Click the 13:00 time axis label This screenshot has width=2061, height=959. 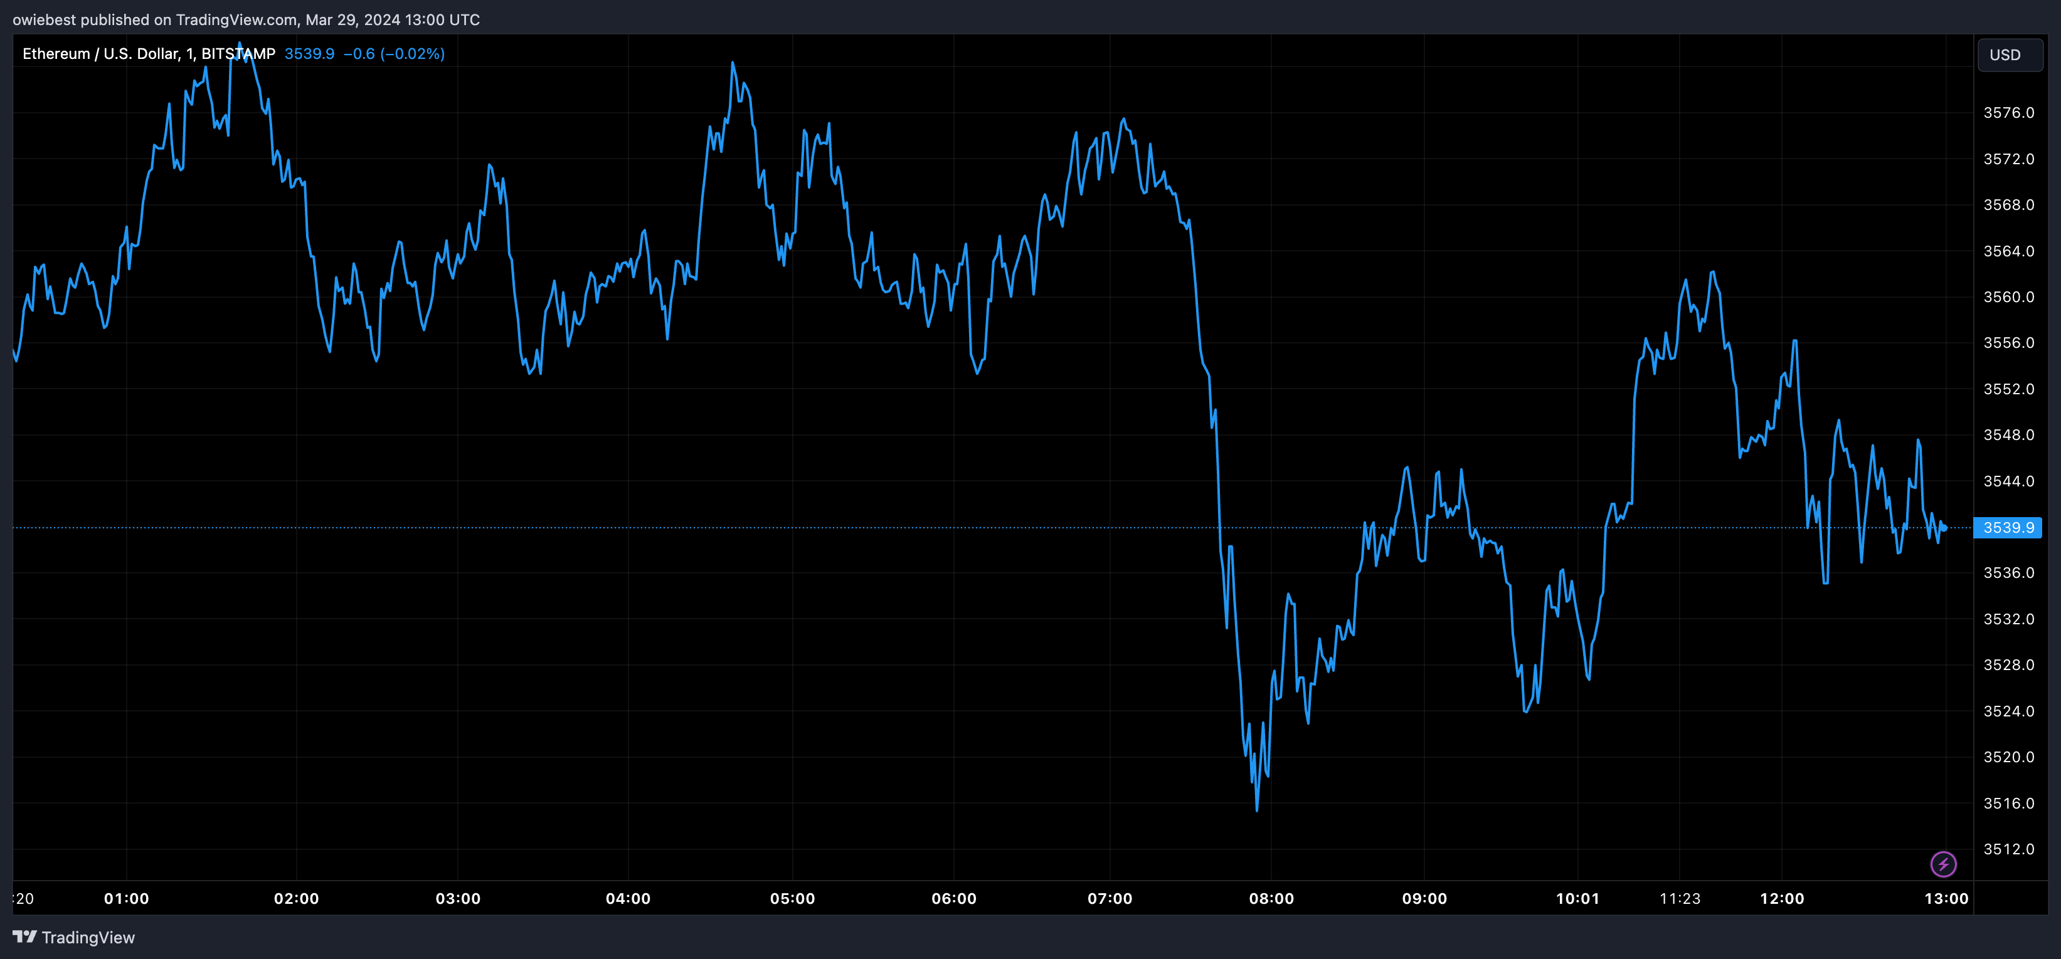click(1946, 898)
